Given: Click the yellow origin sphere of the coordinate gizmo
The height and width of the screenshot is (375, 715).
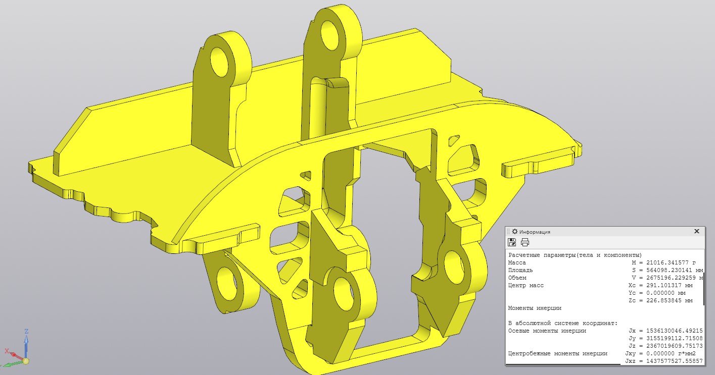Looking at the screenshot, I should point(25,360).
